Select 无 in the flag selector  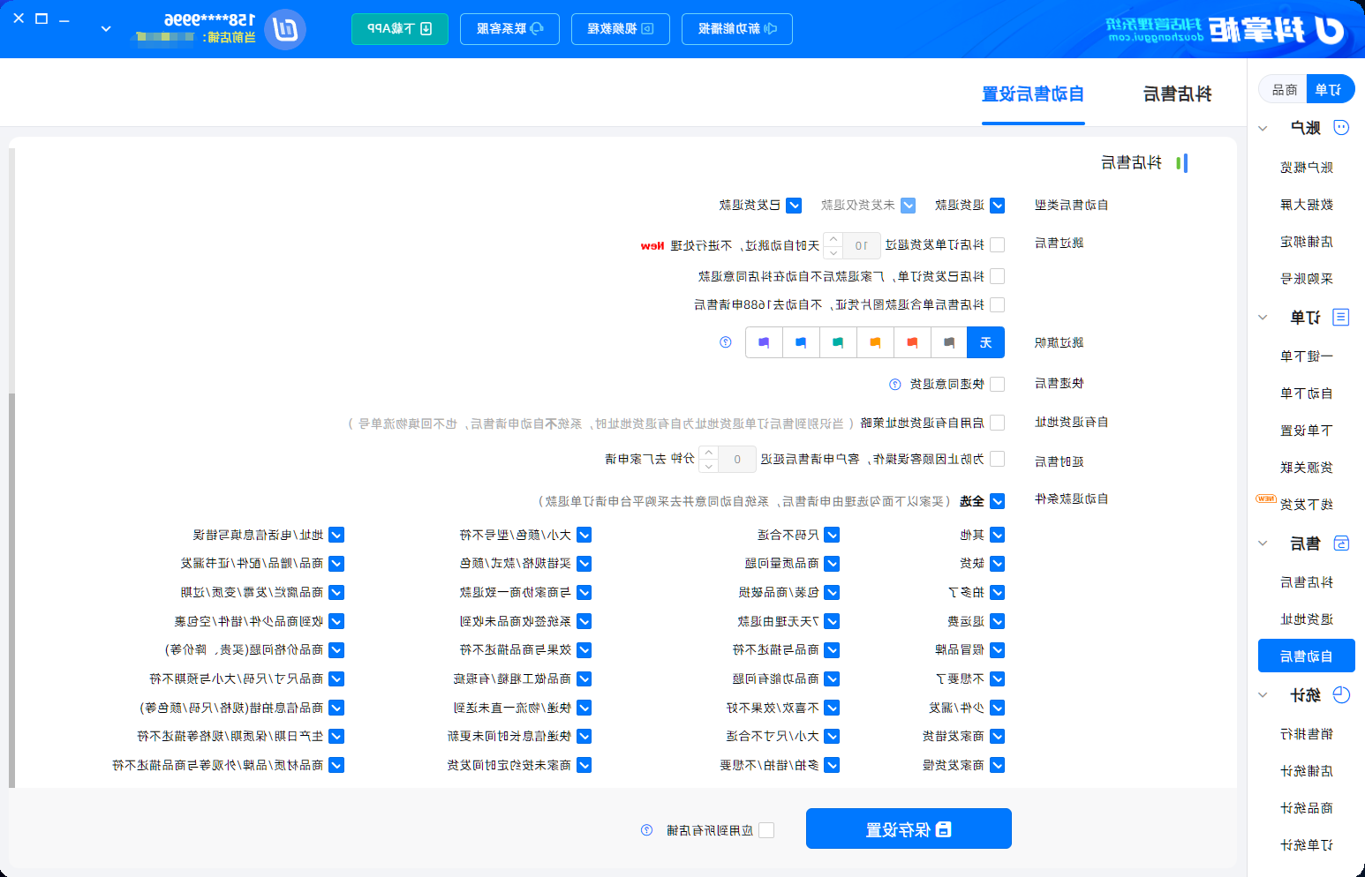(x=986, y=342)
